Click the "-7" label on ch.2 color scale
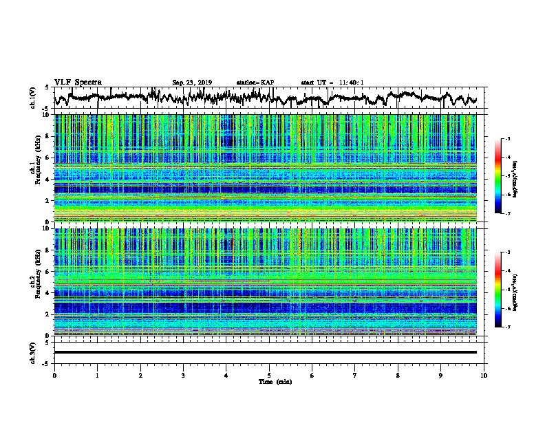The height and width of the screenshot is (421, 545). coord(508,327)
